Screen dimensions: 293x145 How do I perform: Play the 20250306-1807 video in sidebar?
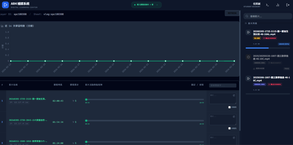[248, 78]
